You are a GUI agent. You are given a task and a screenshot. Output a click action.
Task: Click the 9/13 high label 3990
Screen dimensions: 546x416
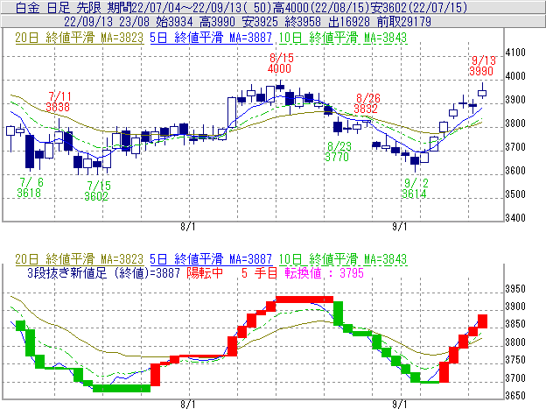tap(481, 71)
